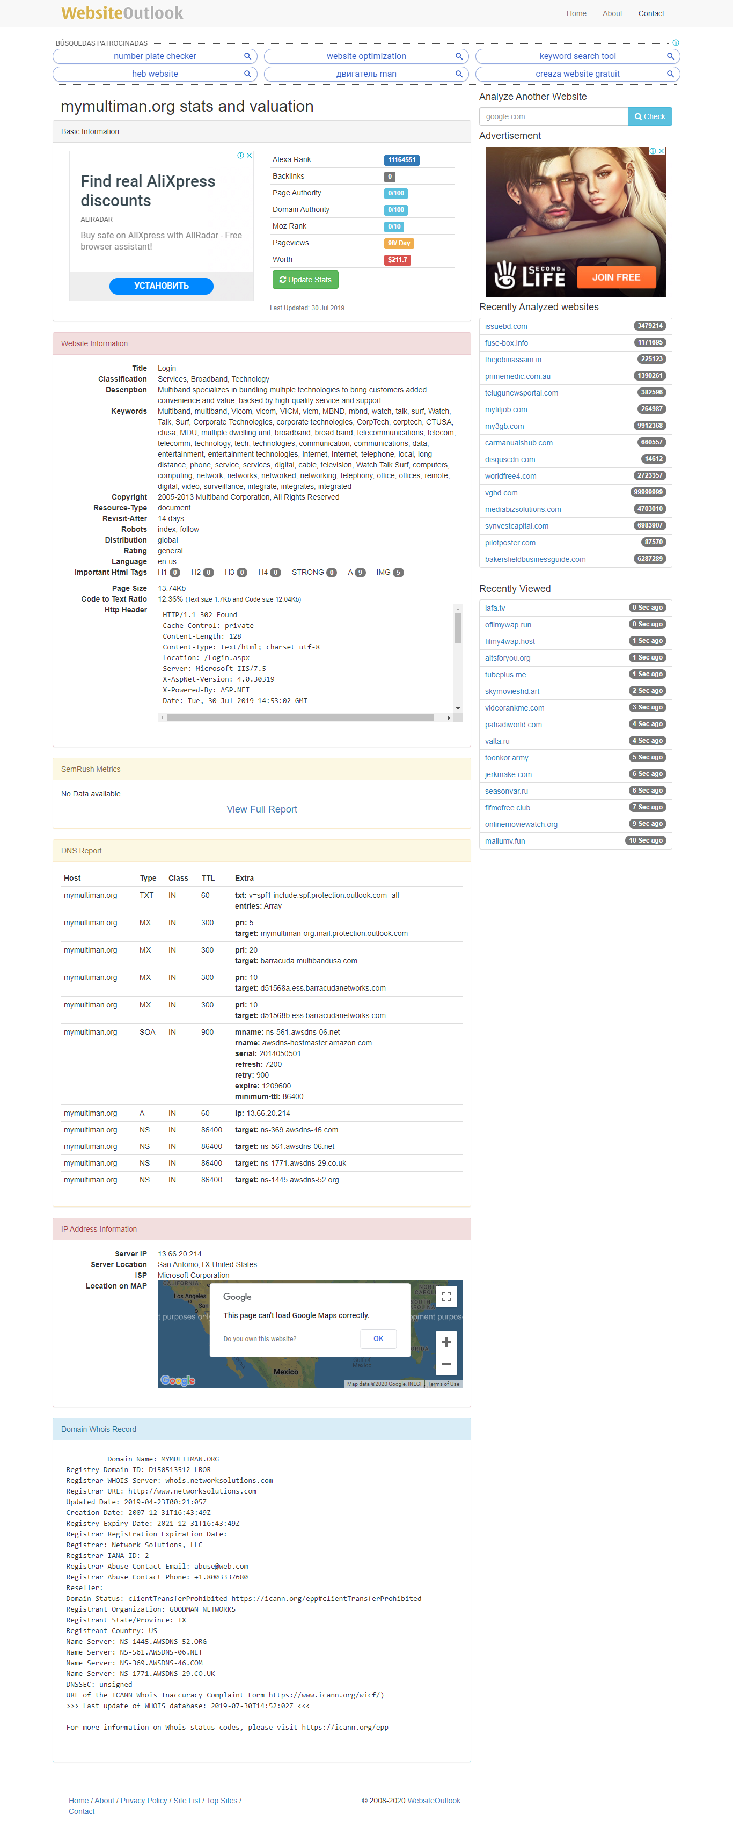Click search icon for creaza website gratuit
The width and height of the screenshot is (733, 1822).
(x=670, y=74)
